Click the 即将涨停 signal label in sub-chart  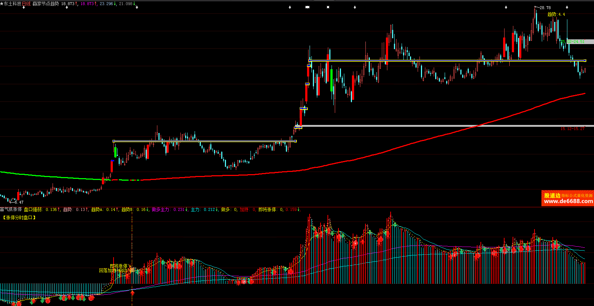119,266
